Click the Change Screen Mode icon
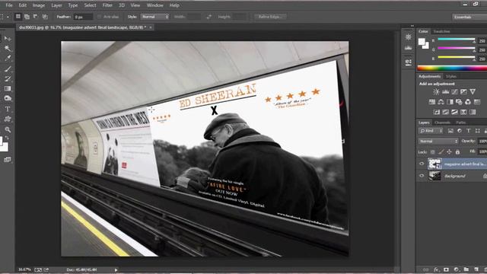This screenshot has width=487, height=274. 8,160
